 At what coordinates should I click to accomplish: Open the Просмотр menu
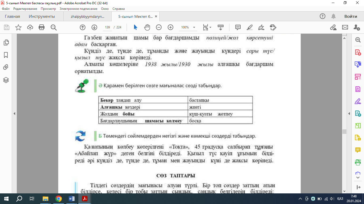coord(48,9)
